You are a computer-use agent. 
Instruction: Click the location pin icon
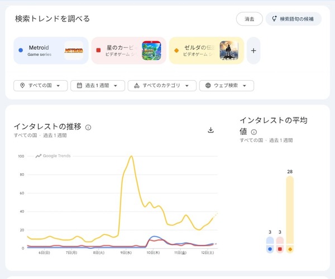22,85
